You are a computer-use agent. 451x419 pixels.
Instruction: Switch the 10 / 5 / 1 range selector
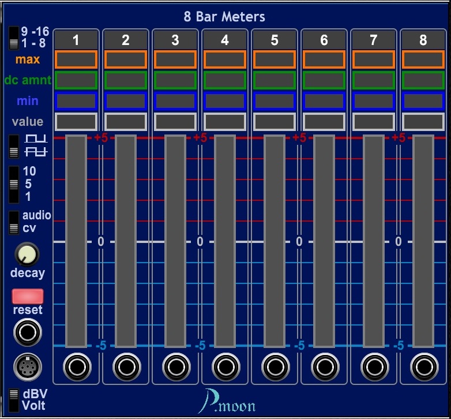click(14, 184)
